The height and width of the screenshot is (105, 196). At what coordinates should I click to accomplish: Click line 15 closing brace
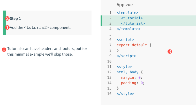click(118, 88)
